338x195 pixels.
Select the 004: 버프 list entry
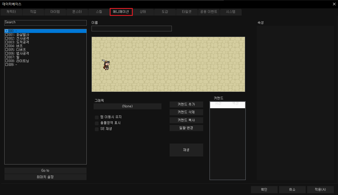(x=16, y=46)
